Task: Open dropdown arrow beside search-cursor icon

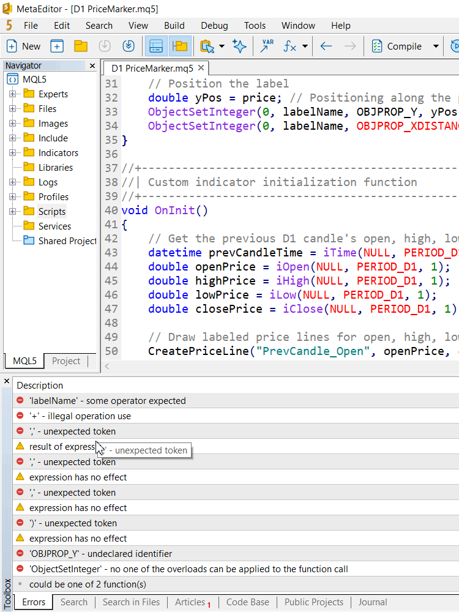Action: tap(222, 46)
